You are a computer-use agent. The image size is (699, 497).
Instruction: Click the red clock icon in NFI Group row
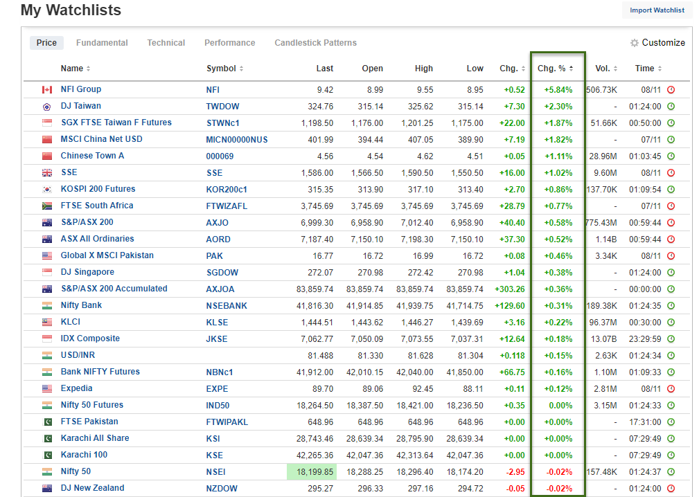671,89
